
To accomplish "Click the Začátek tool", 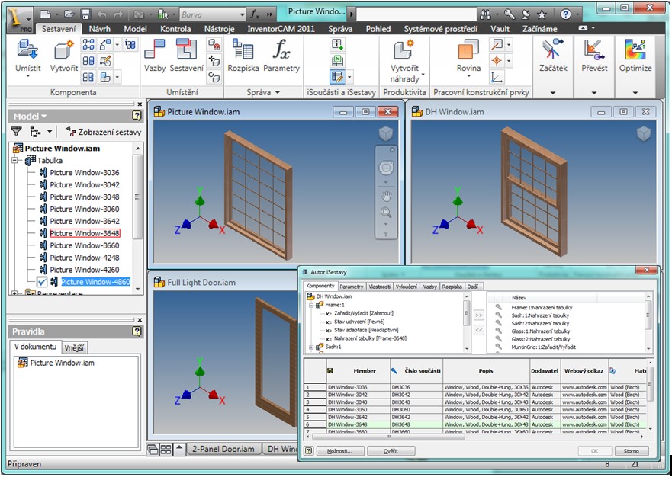I will (x=553, y=55).
